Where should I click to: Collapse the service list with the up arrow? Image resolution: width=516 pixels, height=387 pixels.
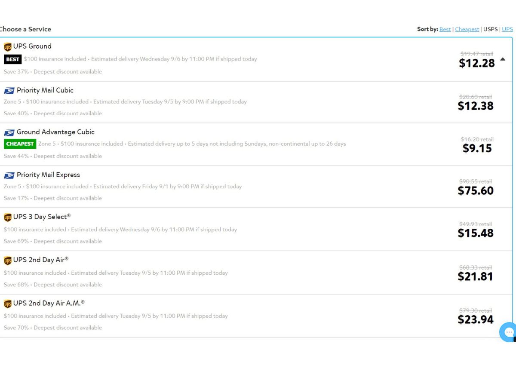(x=503, y=59)
